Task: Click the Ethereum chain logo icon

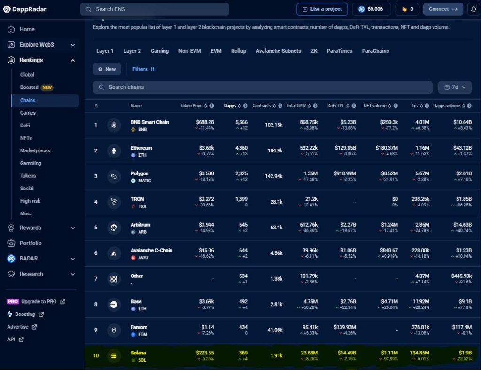Action: pos(113,151)
